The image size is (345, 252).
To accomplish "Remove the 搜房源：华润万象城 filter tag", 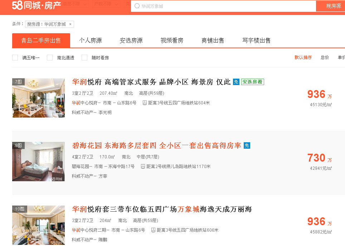I will [x=71, y=24].
